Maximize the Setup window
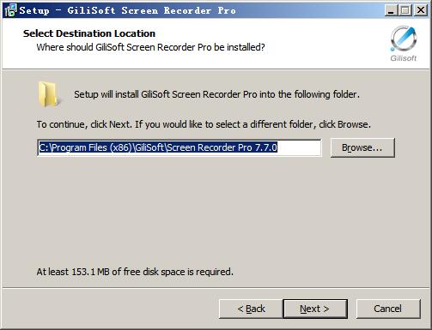Viewport: 432px width, 330px height. [405, 10]
